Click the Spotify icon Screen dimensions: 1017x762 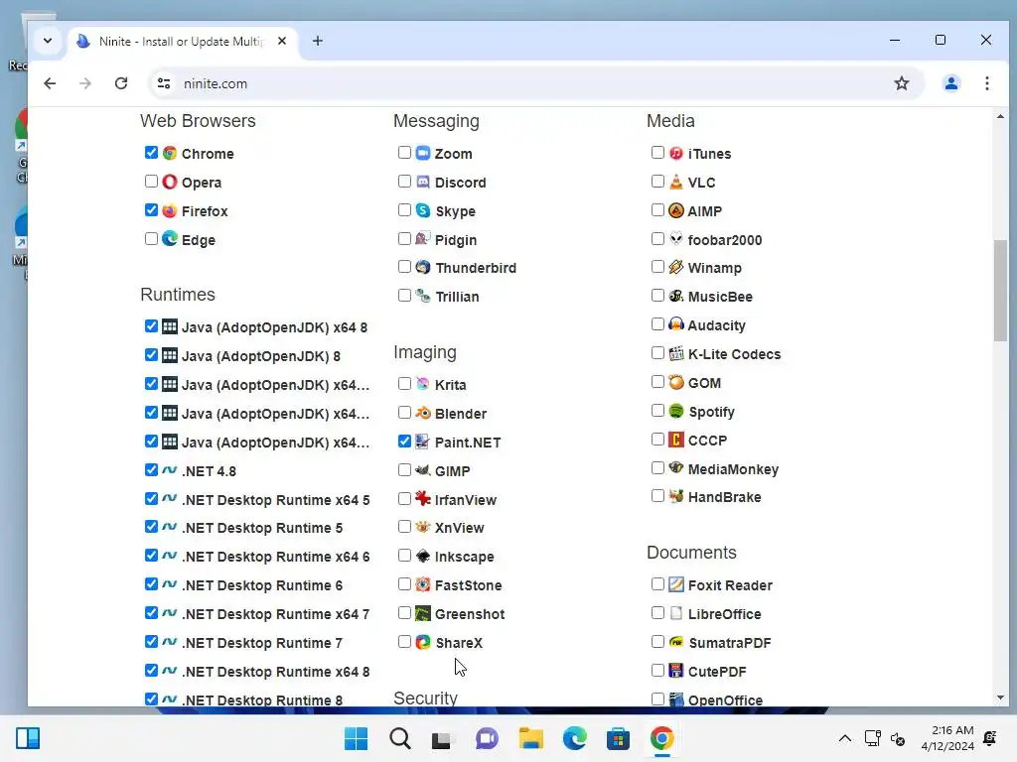[x=675, y=411]
